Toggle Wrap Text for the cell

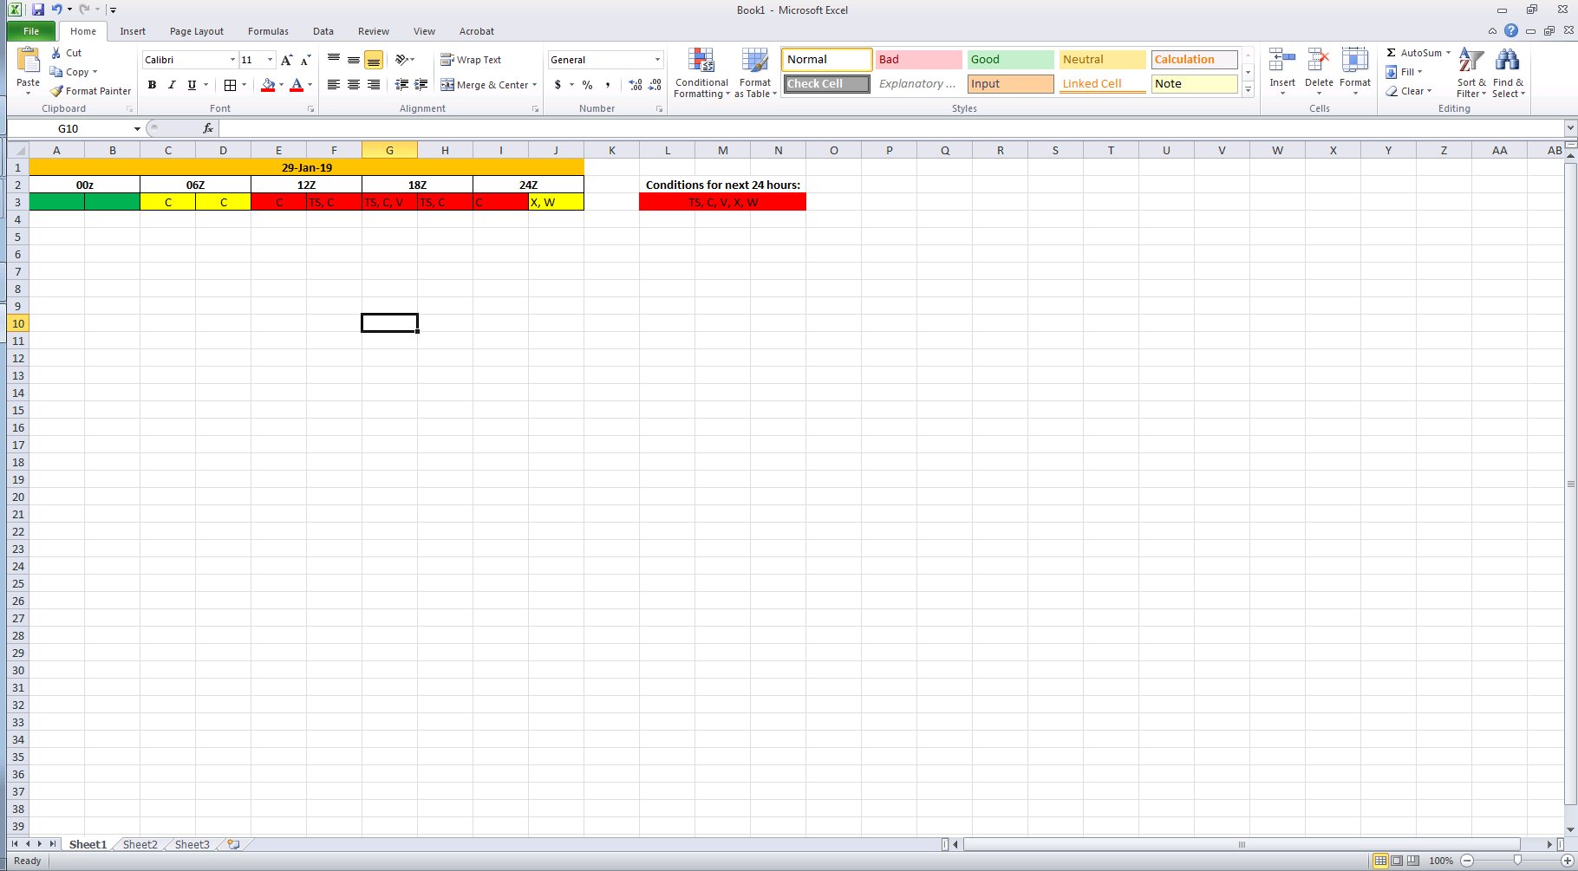pyautogui.click(x=471, y=60)
